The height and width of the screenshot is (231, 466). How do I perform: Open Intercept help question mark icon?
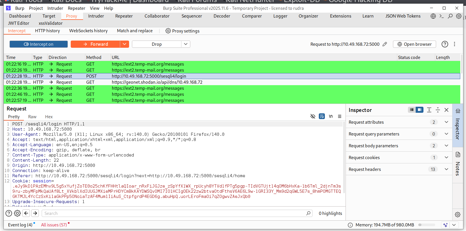click(445, 44)
